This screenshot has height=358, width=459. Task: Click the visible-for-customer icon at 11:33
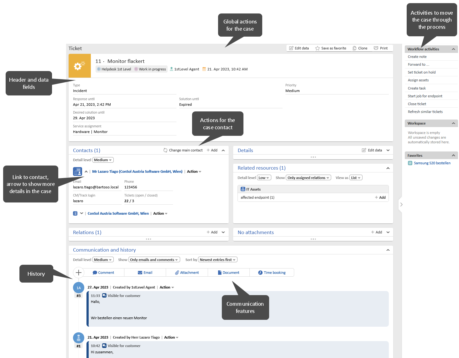coord(104,295)
